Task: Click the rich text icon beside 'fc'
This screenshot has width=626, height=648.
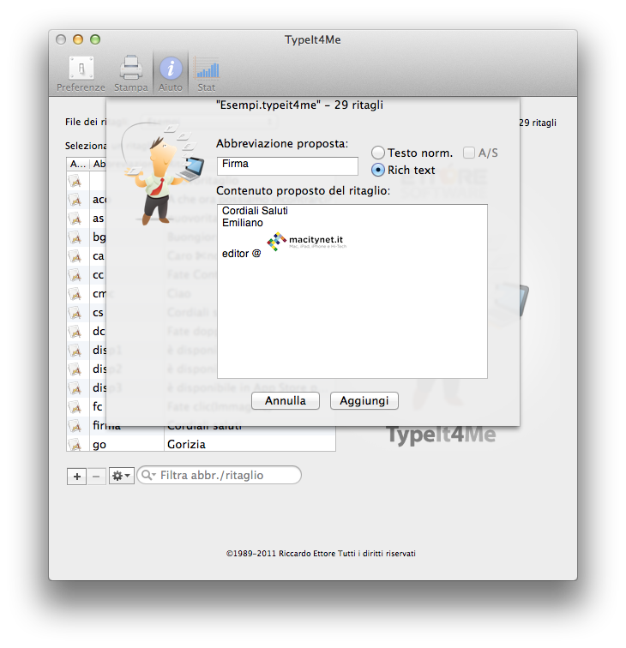Action: 75,407
